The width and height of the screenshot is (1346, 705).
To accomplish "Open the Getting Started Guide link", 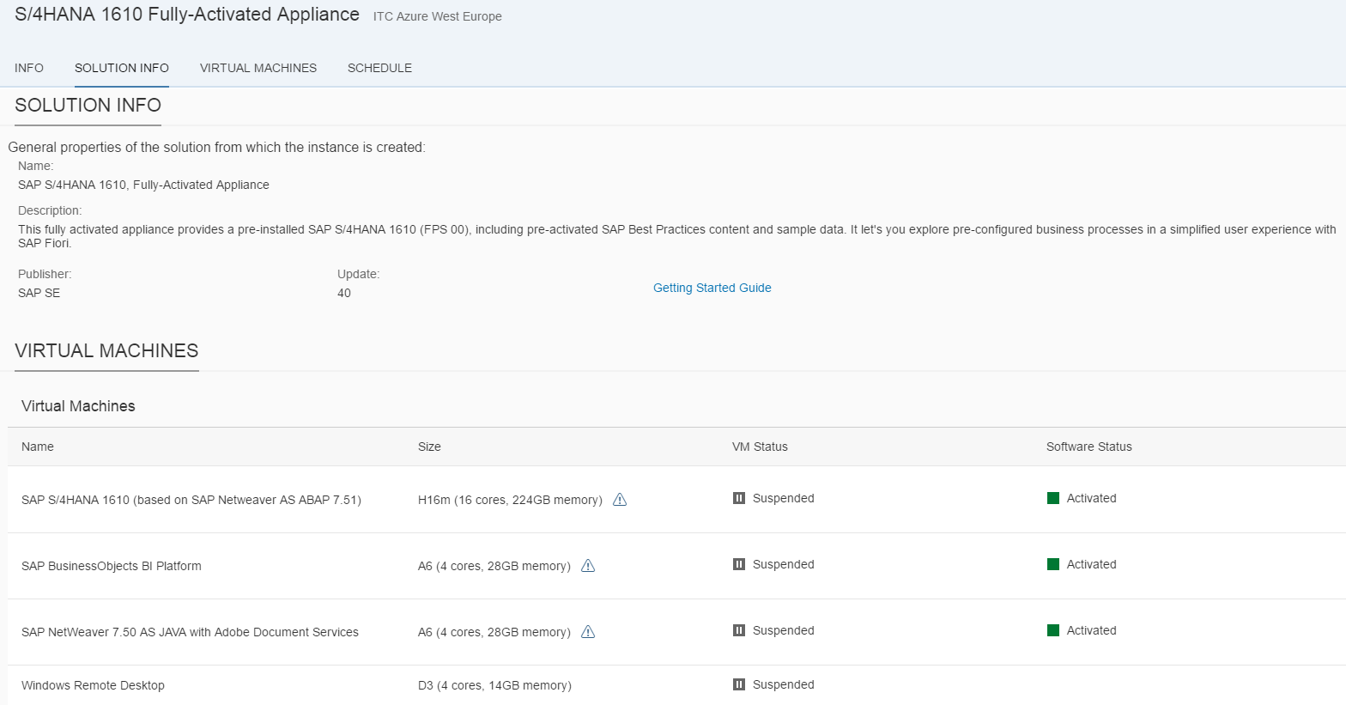I will tap(712, 288).
